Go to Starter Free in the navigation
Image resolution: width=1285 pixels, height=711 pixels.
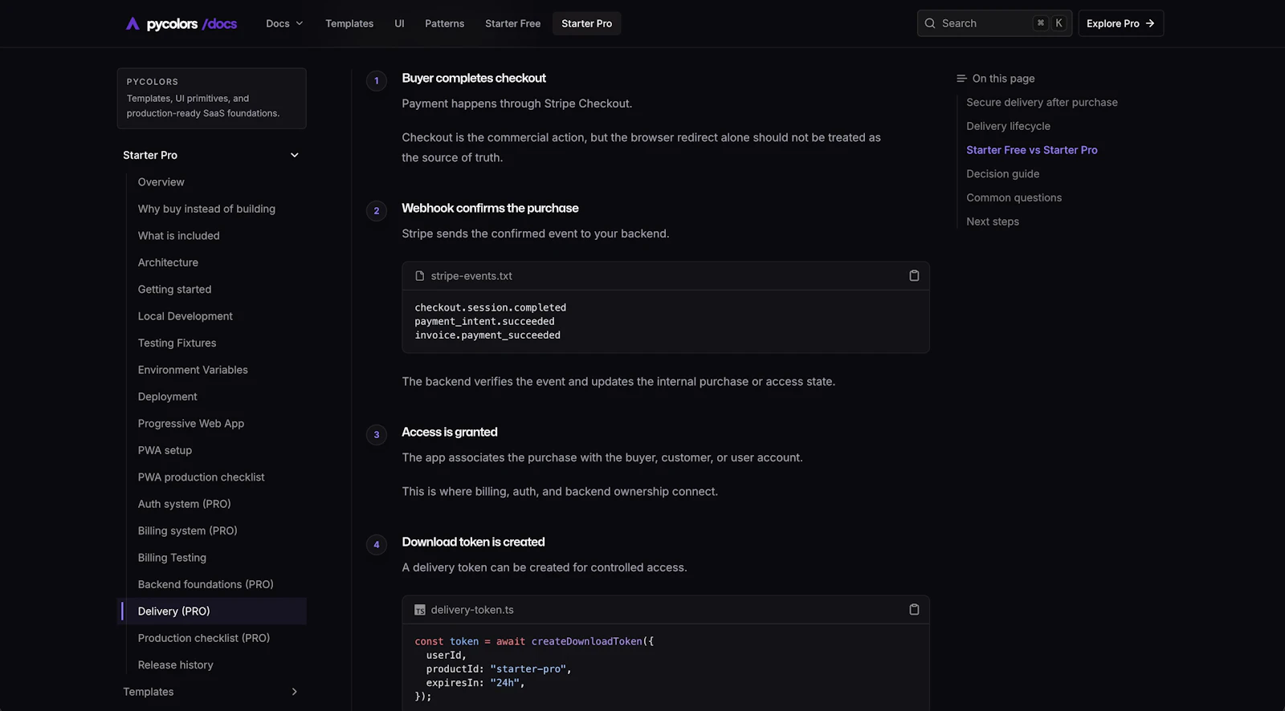pyautogui.click(x=513, y=23)
